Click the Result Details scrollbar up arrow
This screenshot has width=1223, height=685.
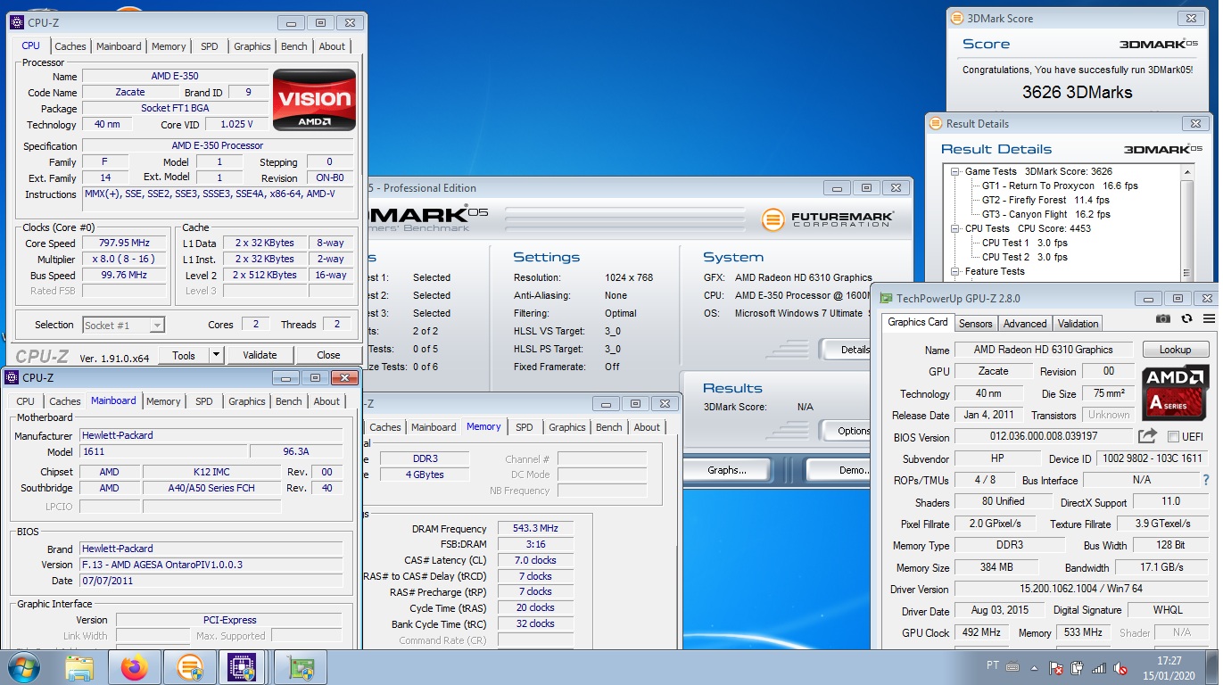pyautogui.click(x=1186, y=170)
